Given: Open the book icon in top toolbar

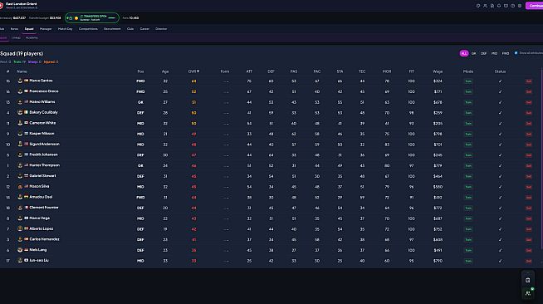Looking at the screenshot, I should point(506,6).
